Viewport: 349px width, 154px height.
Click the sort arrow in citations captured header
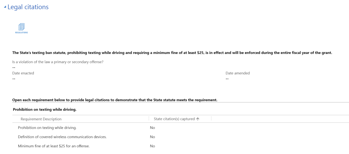tap(198, 119)
